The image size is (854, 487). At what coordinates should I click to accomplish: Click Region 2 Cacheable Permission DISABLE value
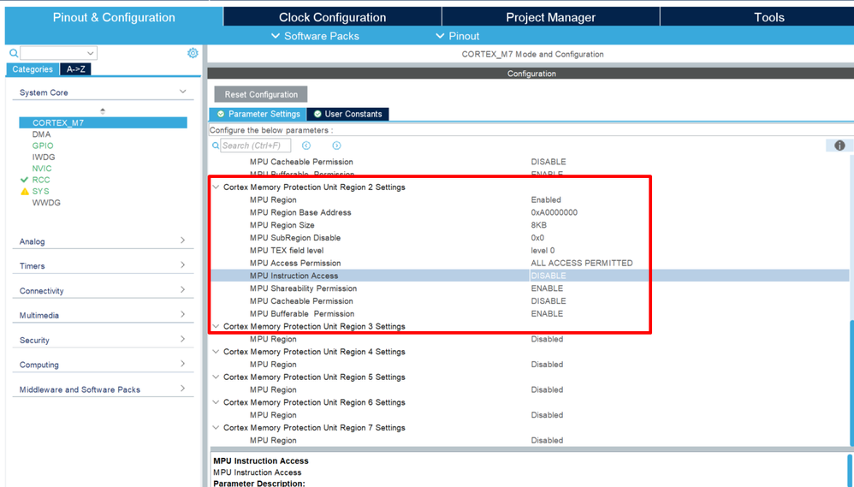coord(549,300)
